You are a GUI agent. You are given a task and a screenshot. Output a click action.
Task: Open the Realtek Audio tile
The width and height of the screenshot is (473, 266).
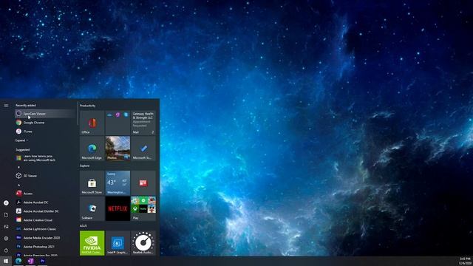click(143, 243)
